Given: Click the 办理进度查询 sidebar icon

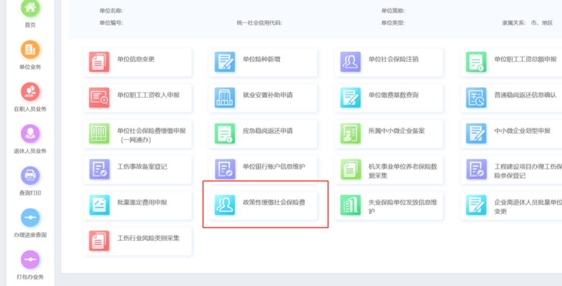Looking at the screenshot, I should coord(30,218).
